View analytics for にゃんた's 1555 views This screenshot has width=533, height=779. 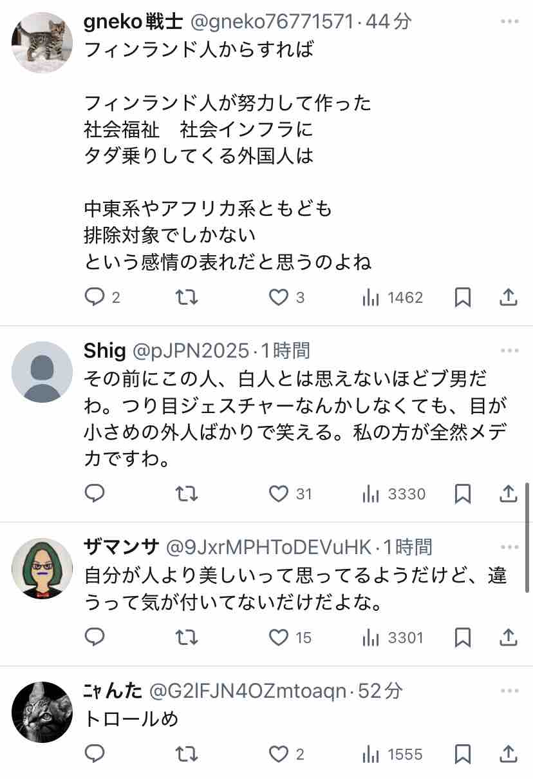coord(393,754)
